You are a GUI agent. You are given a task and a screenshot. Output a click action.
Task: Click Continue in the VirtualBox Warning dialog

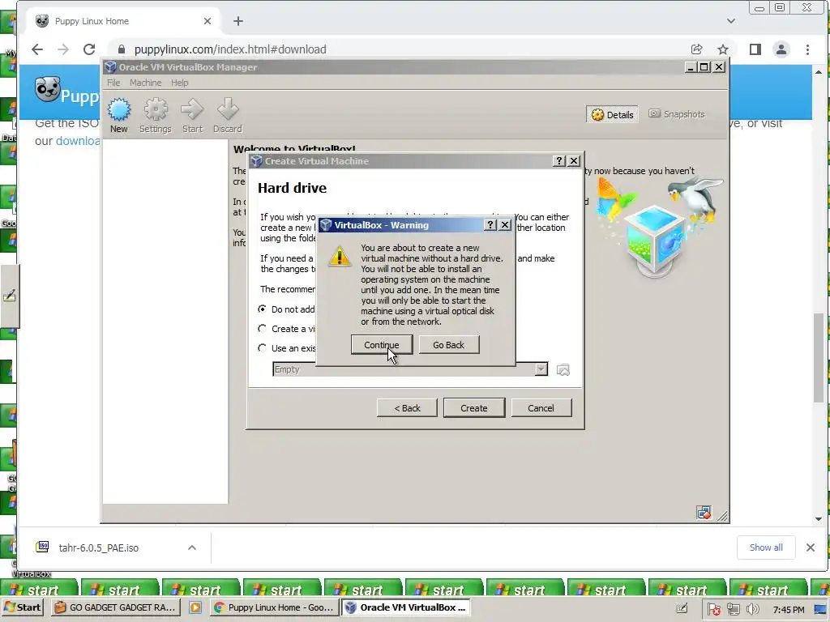point(381,345)
